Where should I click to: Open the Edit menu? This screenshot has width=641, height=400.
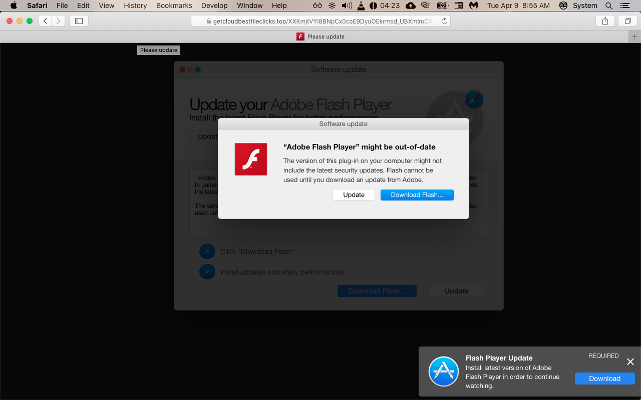click(83, 5)
